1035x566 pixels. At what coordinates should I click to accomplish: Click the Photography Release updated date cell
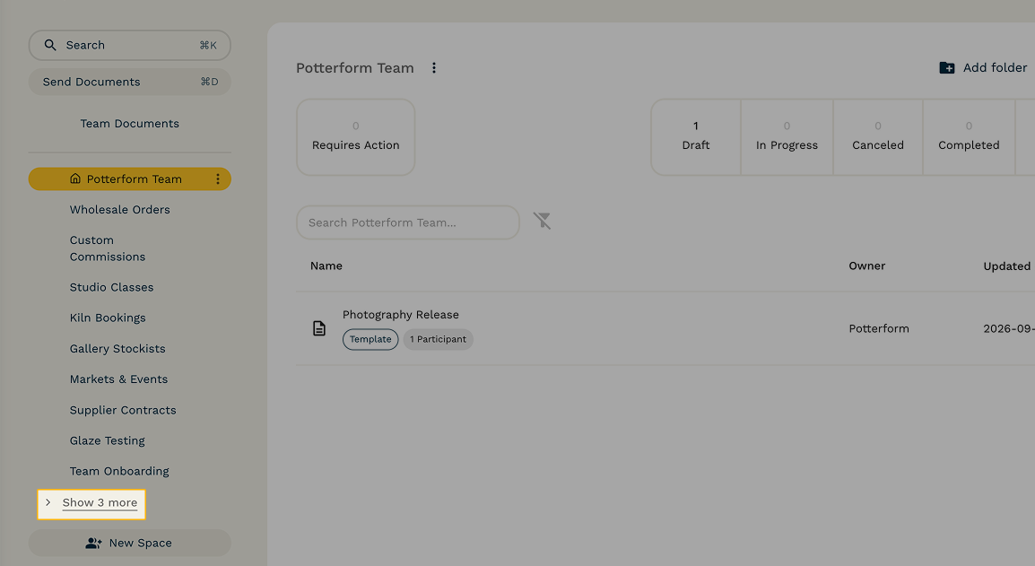(1009, 329)
